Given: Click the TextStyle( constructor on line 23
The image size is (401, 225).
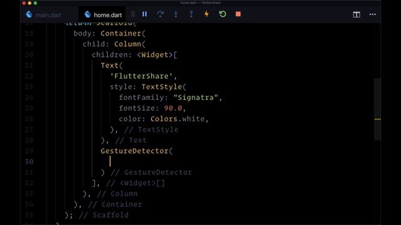Looking at the screenshot, I should click(x=164, y=87).
